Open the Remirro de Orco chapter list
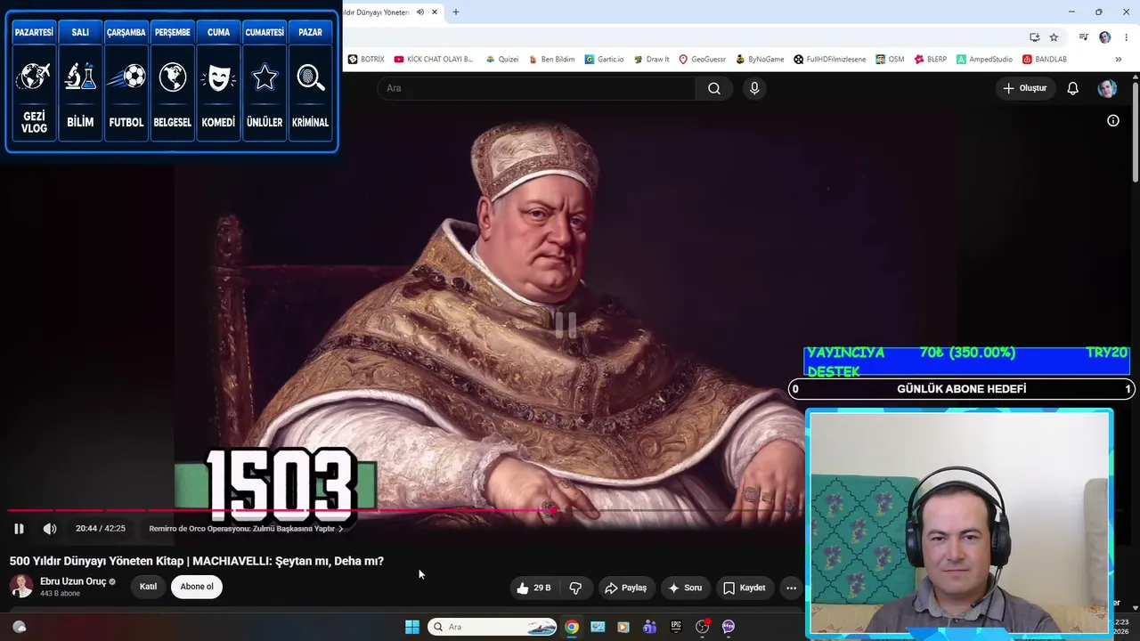The width and height of the screenshot is (1140, 641). pos(246,529)
